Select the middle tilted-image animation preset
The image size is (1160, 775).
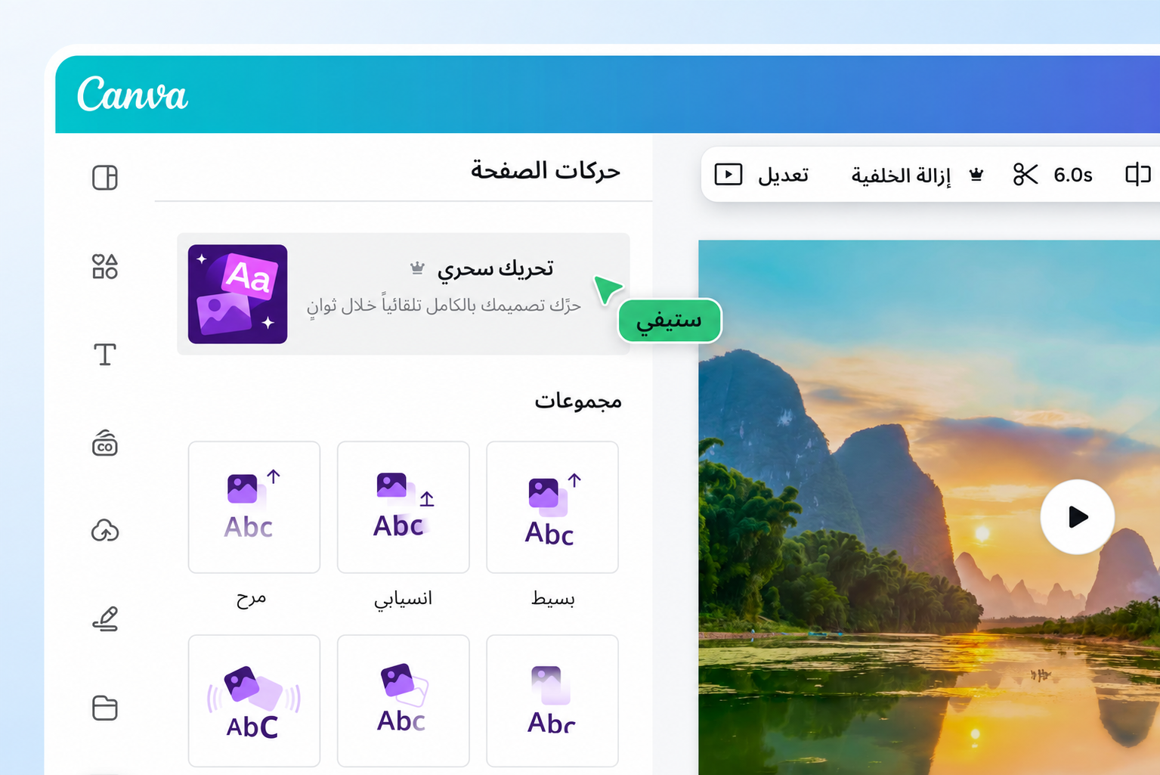pos(404,701)
